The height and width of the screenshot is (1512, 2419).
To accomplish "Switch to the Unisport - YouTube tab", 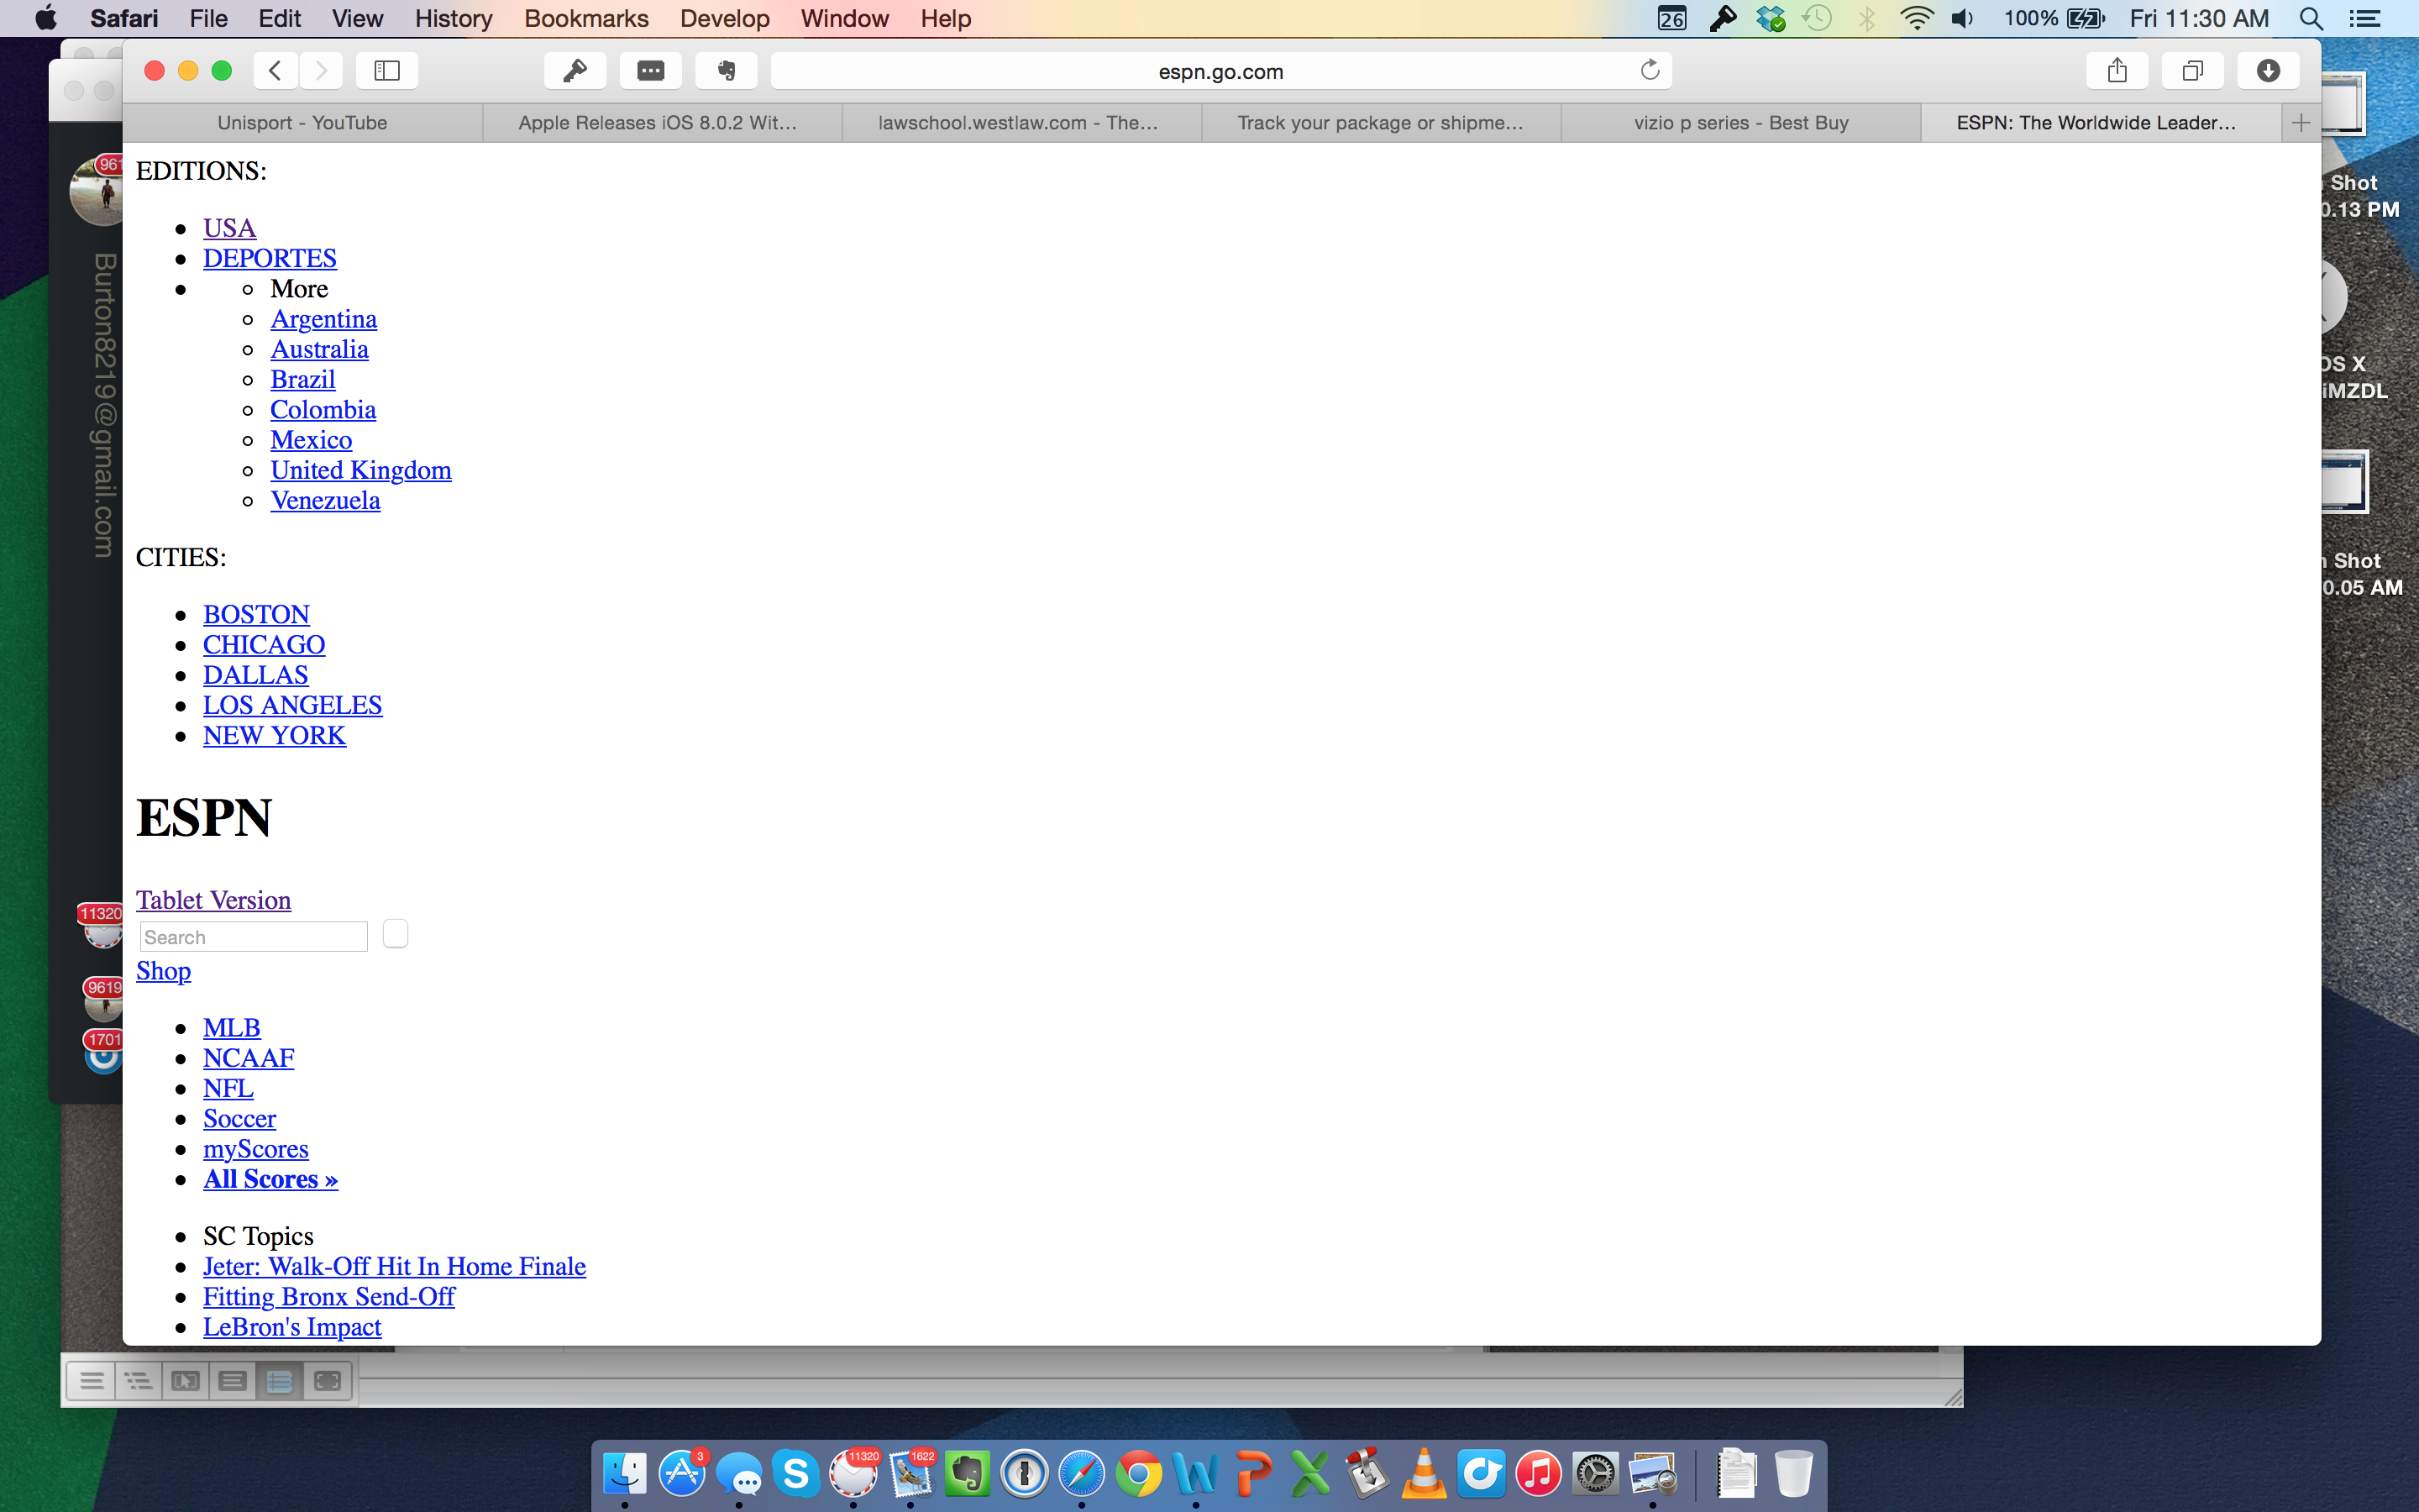I will tap(302, 123).
